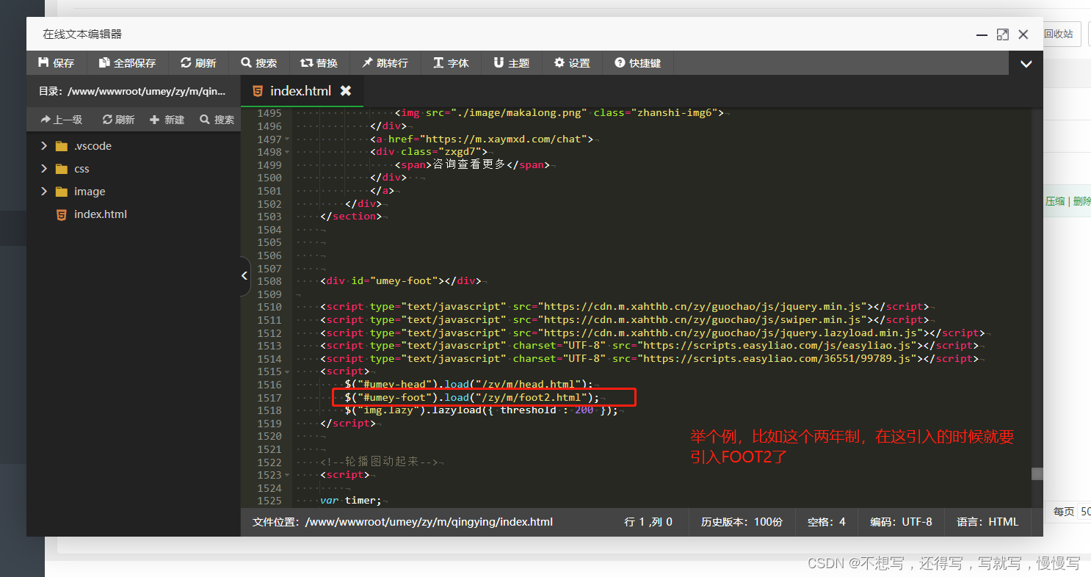Click the 咨询查看更多 span text on line 1499

(x=470, y=165)
